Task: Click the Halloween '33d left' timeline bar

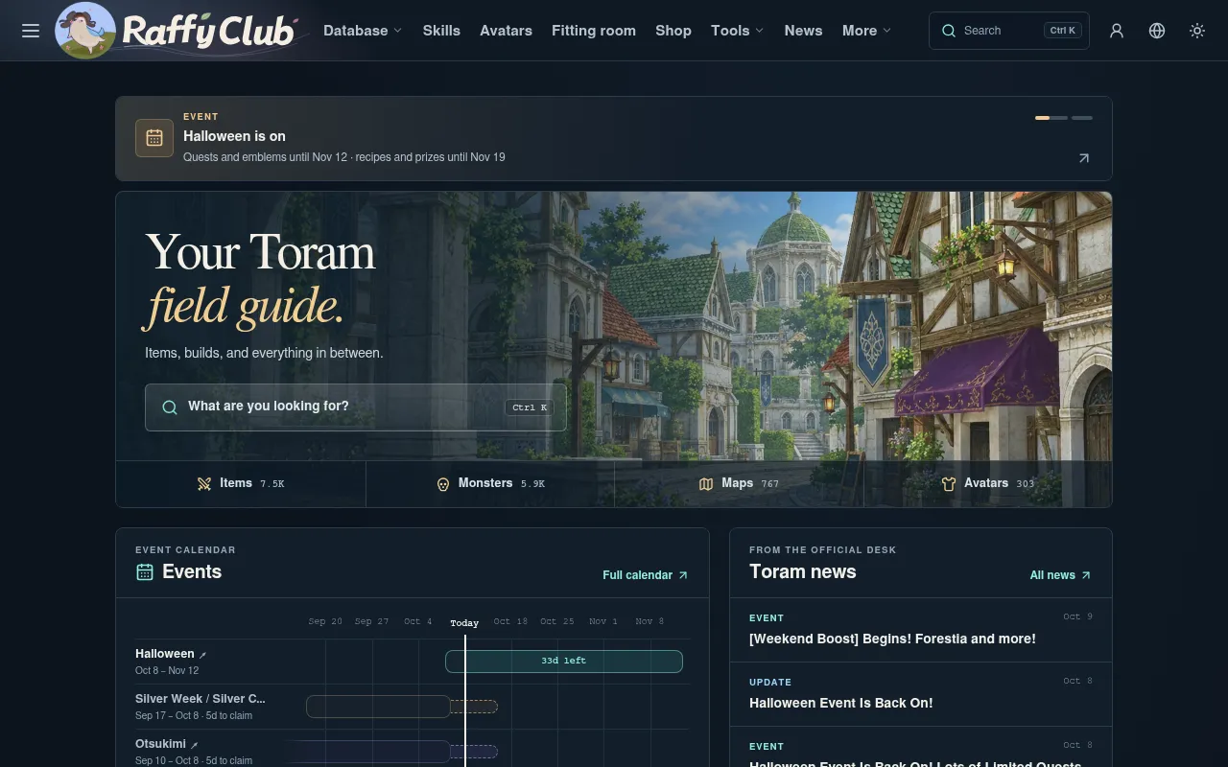Action: tap(564, 662)
